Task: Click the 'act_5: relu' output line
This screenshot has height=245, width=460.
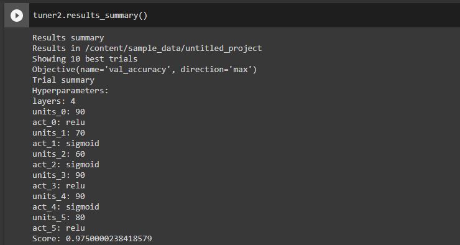Action: 58,228
